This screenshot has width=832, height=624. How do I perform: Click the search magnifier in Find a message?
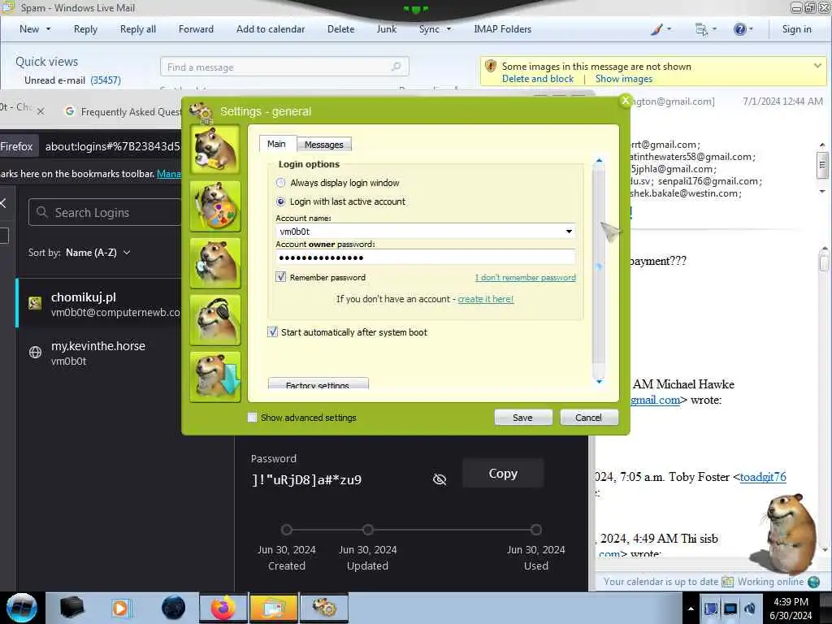pos(396,67)
